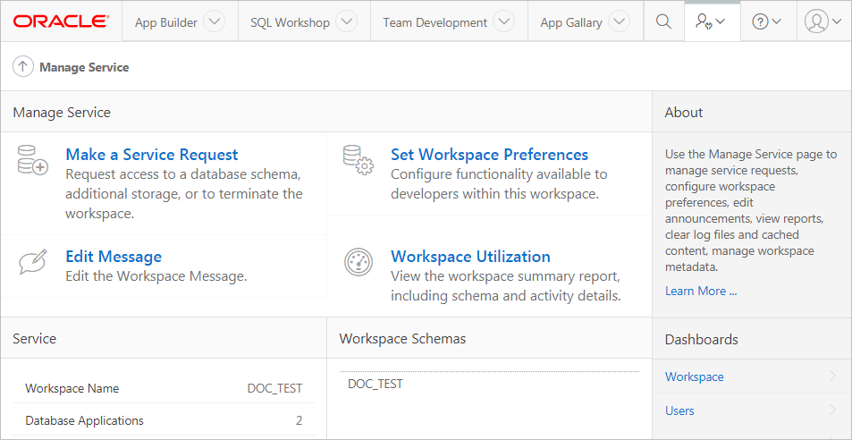Click the Oracle logo
The height and width of the screenshot is (440, 852).
(61, 21)
